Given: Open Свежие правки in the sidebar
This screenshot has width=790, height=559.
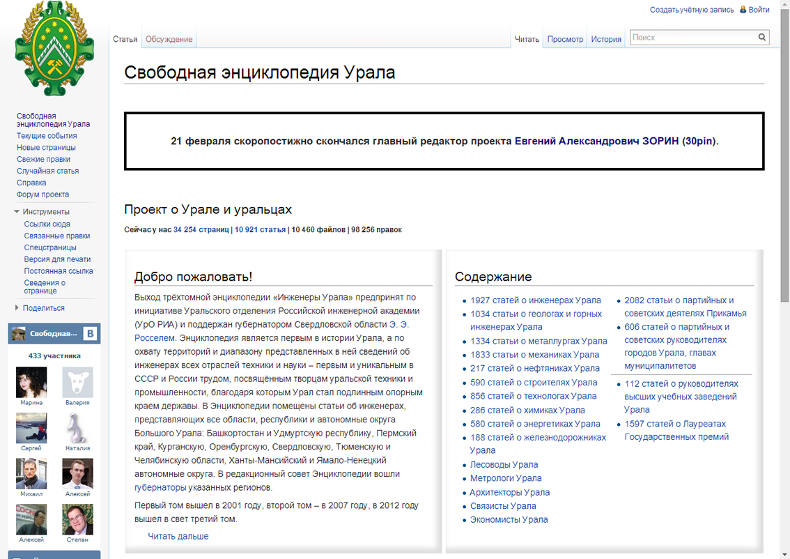Looking at the screenshot, I should [x=43, y=159].
